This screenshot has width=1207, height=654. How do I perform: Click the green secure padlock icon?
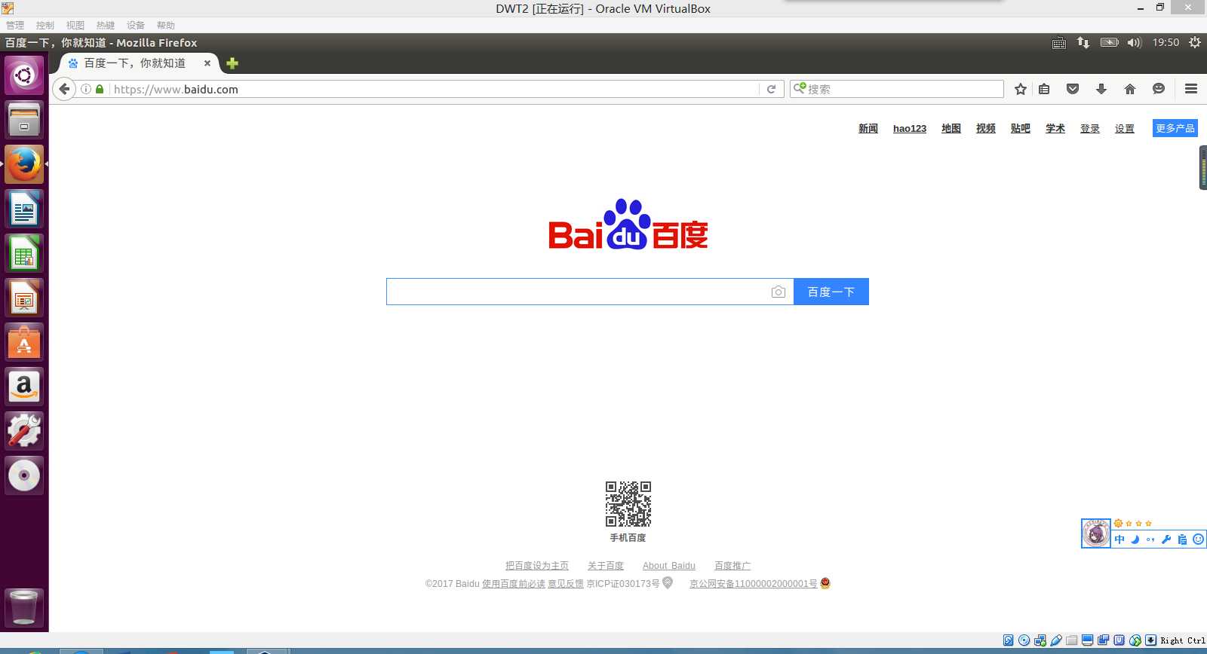pyautogui.click(x=100, y=89)
